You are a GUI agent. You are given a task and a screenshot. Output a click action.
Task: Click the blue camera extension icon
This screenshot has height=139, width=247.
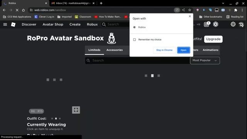(223, 10)
